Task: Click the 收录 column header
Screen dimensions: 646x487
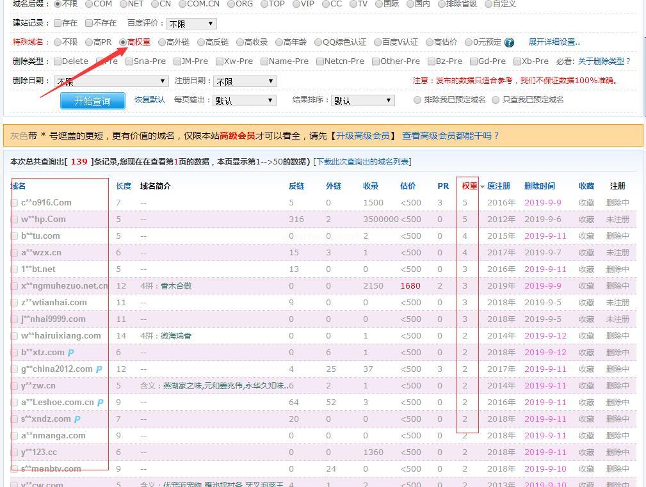Action: click(371, 186)
